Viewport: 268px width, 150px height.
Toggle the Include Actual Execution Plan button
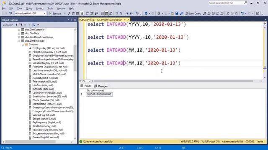[x=88, y=13]
